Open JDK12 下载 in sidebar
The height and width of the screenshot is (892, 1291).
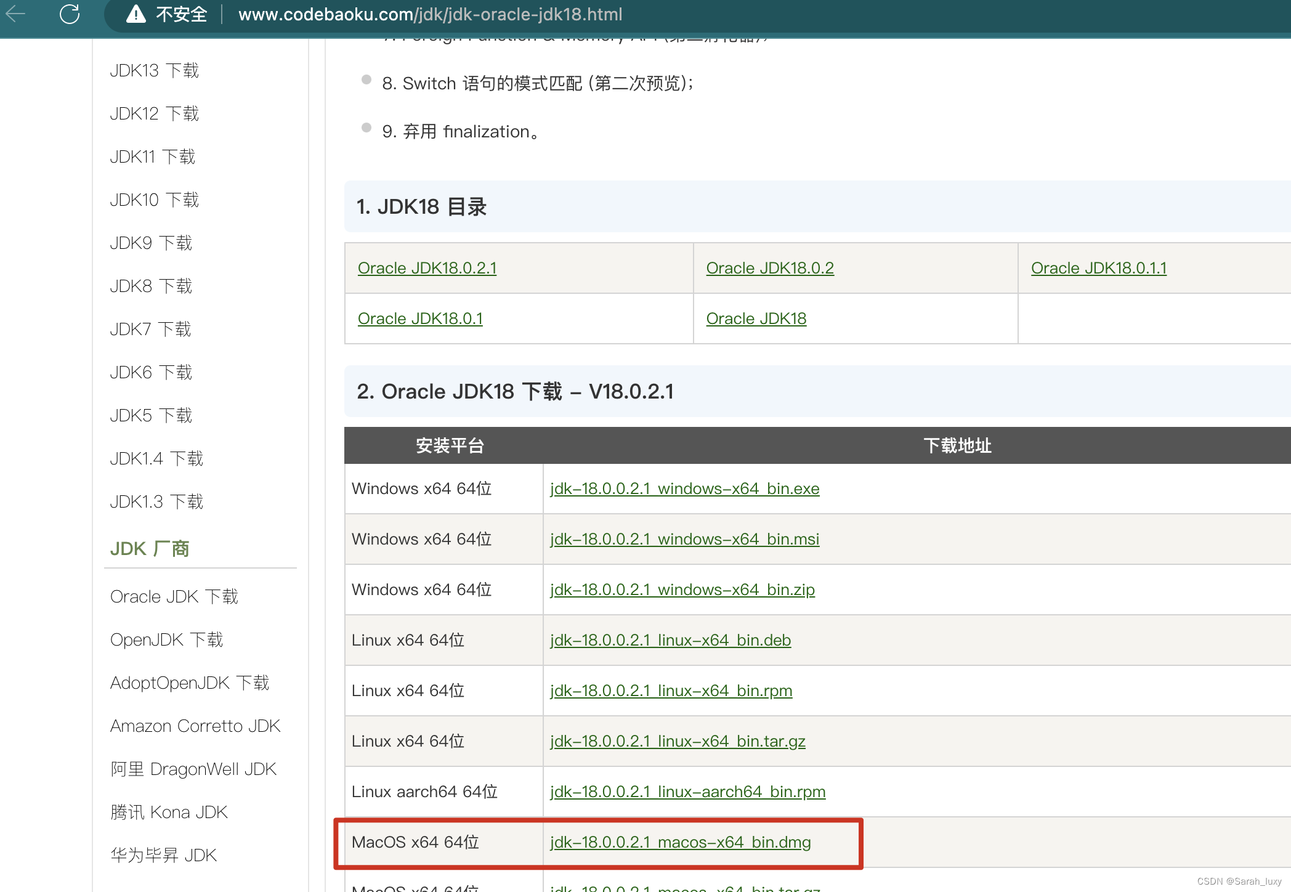(x=155, y=114)
